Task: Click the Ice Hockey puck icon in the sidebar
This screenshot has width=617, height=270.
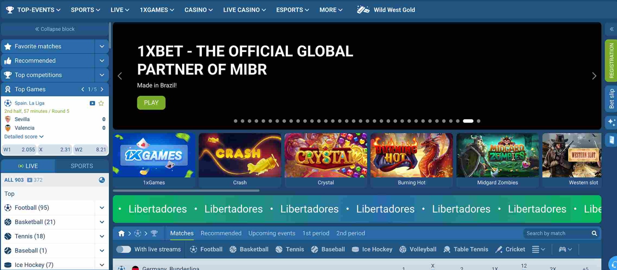Action: pos(8,265)
